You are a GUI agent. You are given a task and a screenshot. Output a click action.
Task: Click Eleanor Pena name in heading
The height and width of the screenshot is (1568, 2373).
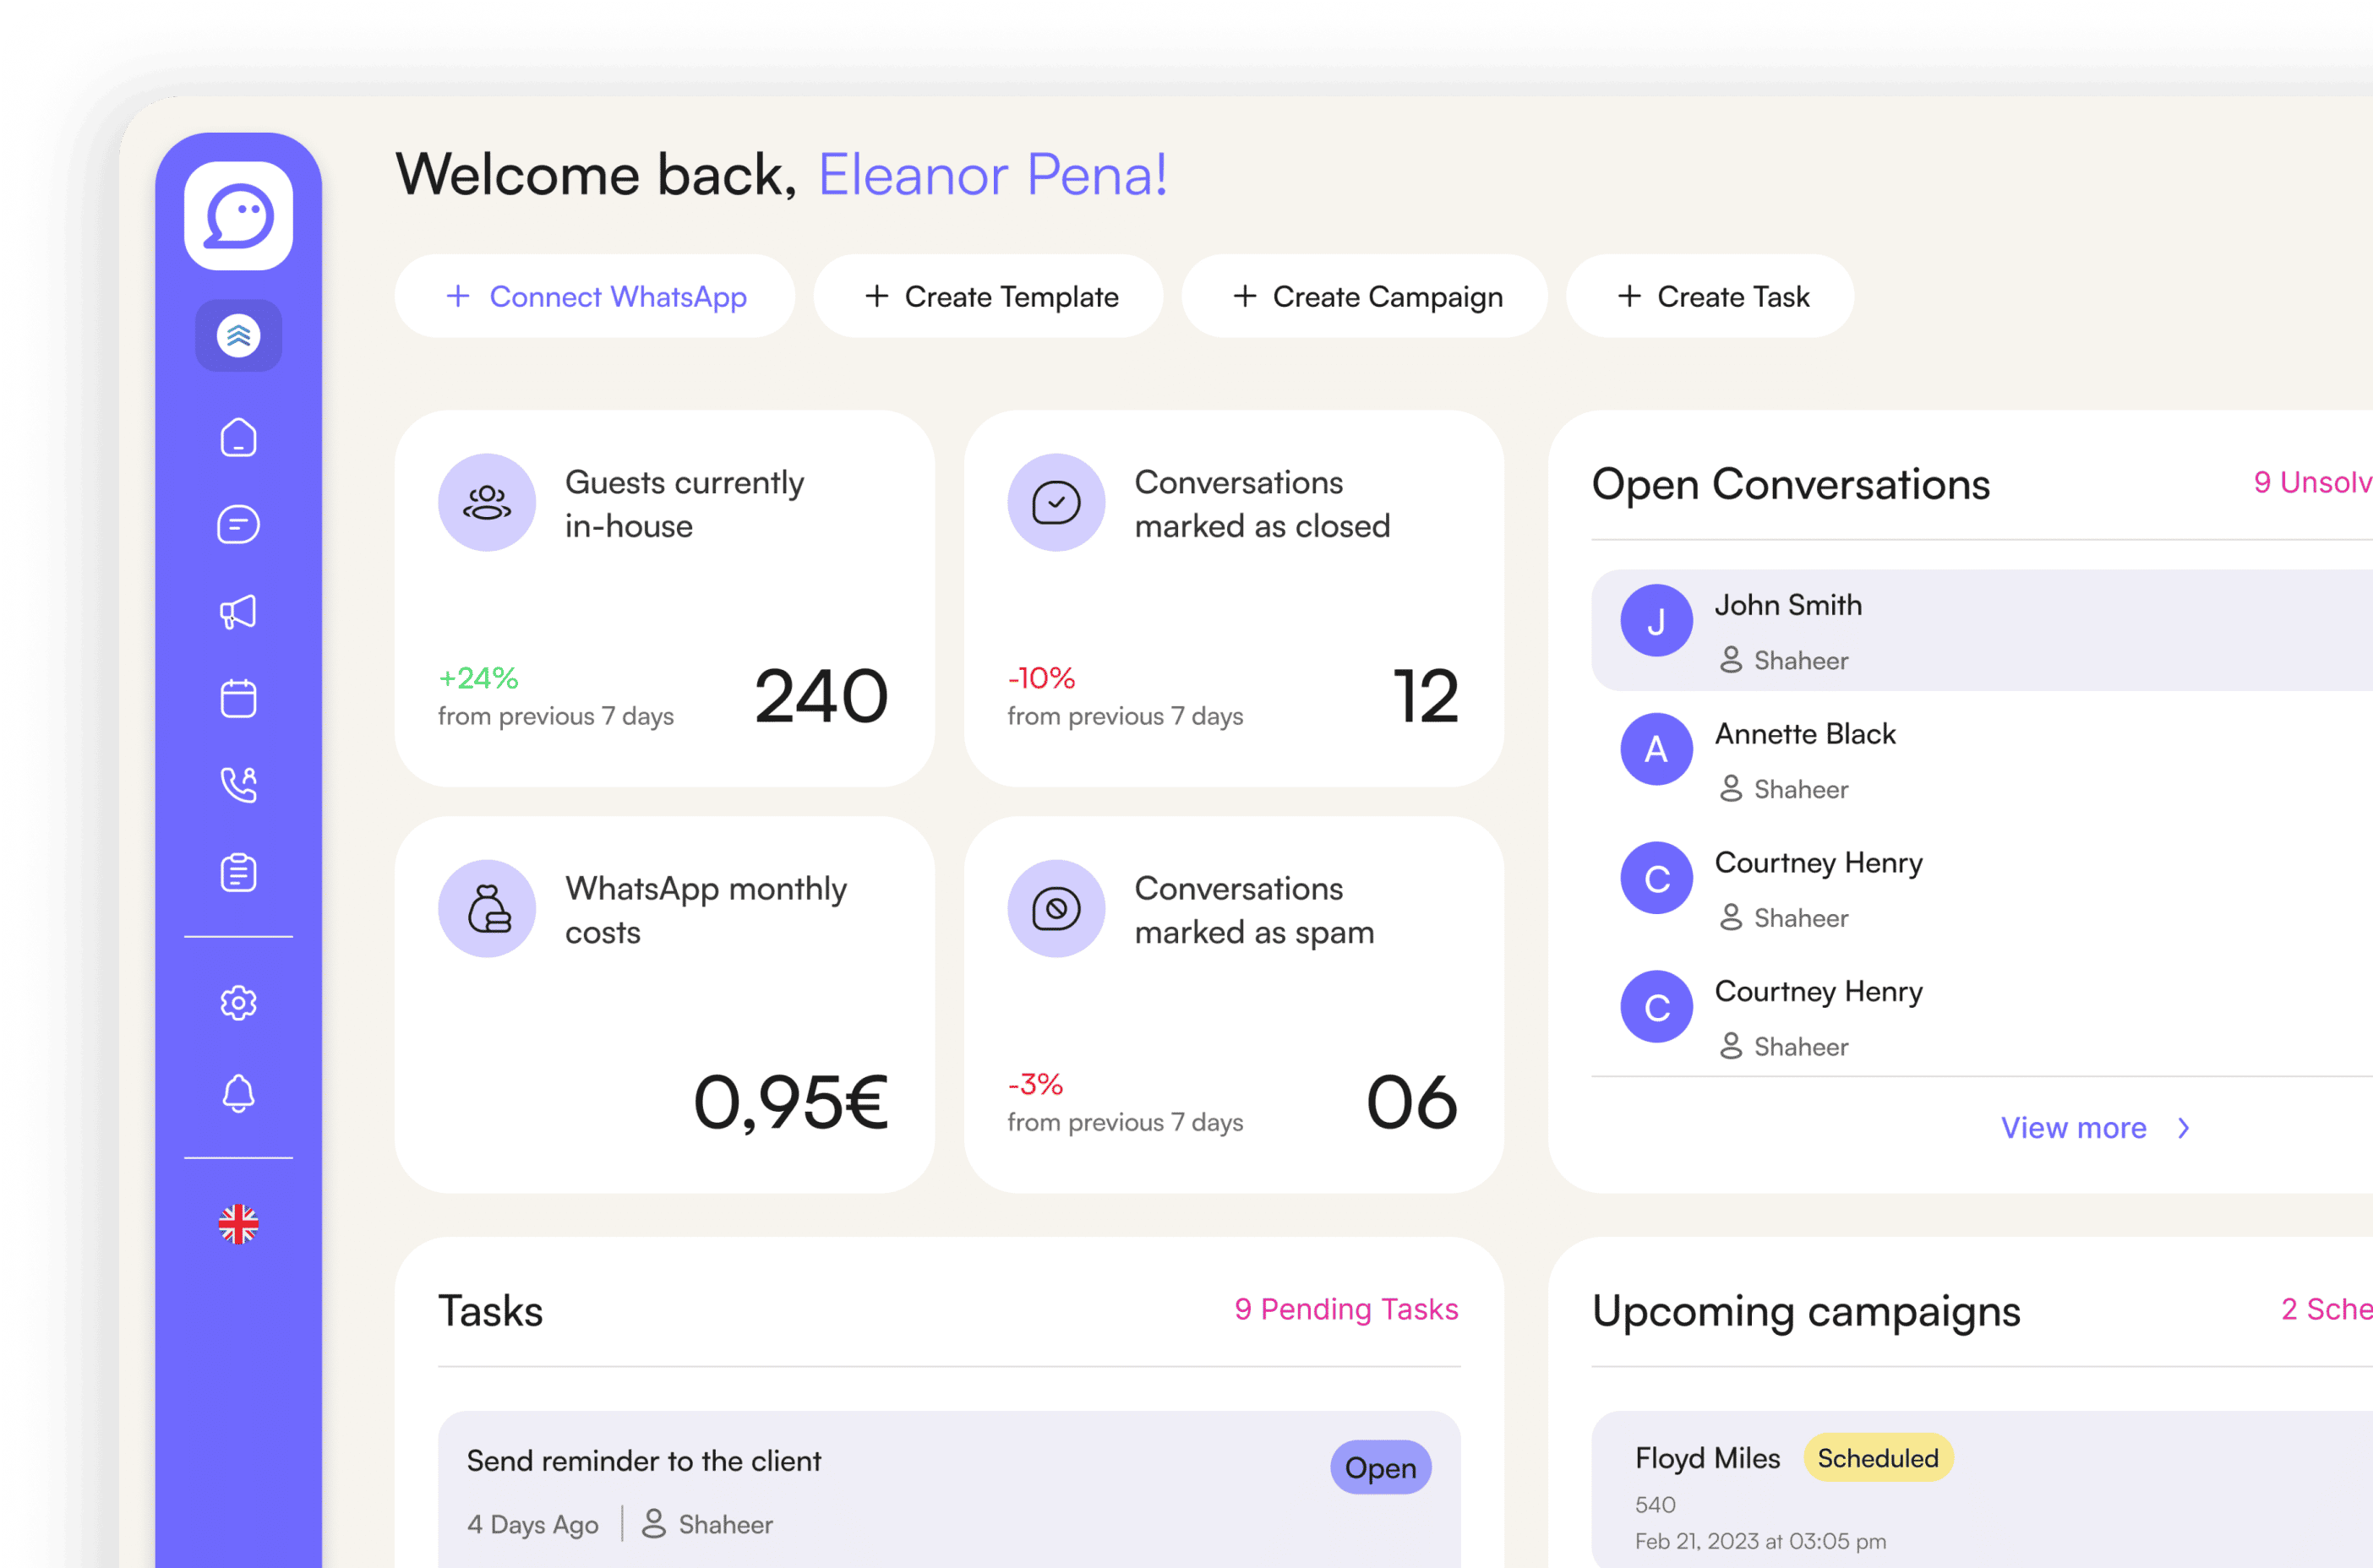[993, 175]
